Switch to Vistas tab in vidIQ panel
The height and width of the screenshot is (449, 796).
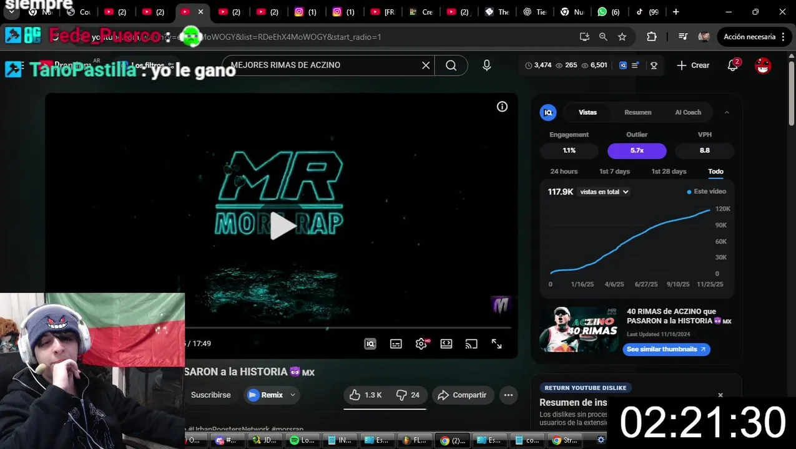pyautogui.click(x=587, y=112)
